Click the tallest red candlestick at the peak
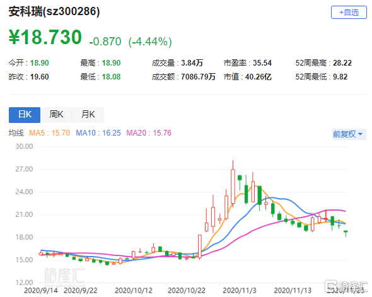This screenshot has height=297, width=372. pyautogui.click(x=233, y=186)
